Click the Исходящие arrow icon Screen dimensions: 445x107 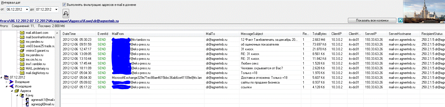[11, 86]
